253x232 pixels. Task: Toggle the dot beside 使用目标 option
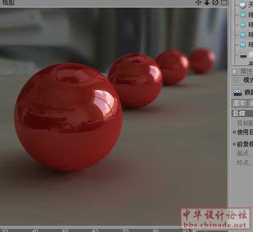click(234, 132)
